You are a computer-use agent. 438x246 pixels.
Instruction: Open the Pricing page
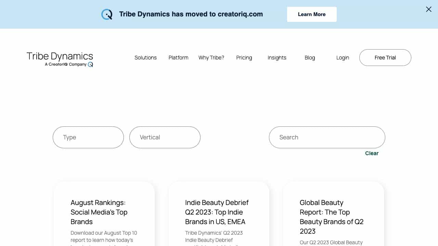[x=244, y=58]
